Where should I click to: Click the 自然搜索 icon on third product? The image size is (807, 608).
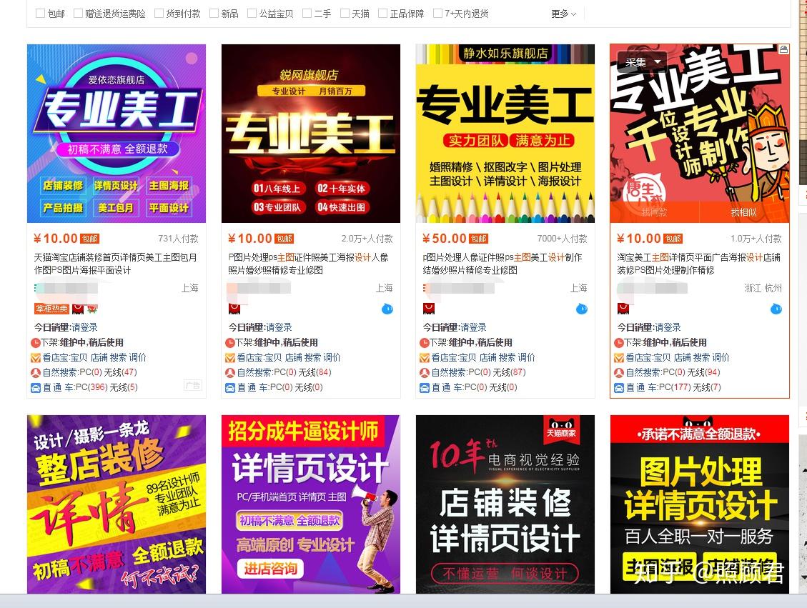point(425,372)
